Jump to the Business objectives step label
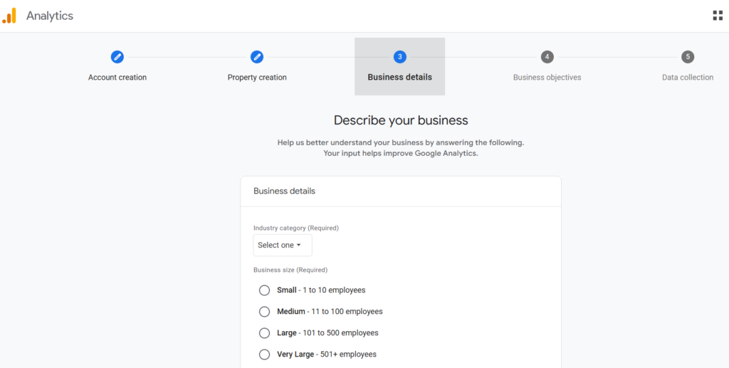This screenshot has height=368, width=729. pos(547,78)
